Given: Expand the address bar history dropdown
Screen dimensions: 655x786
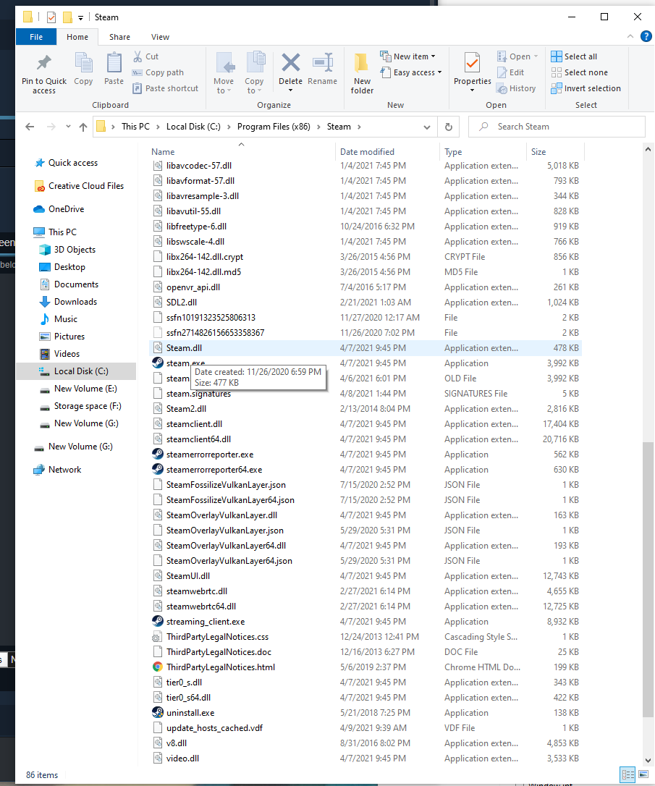Looking at the screenshot, I should coord(427,127).
